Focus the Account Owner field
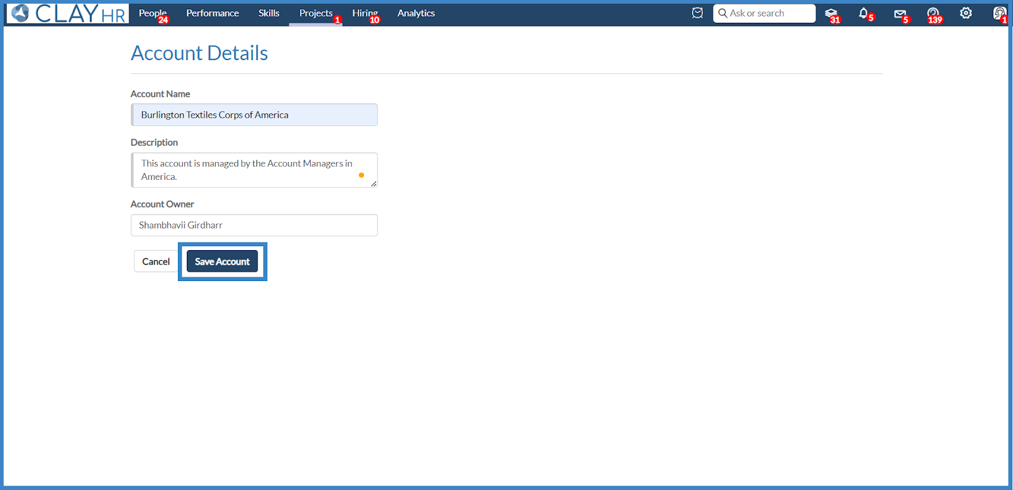Screen dimensions: 1013x490 tap(255, 225)
